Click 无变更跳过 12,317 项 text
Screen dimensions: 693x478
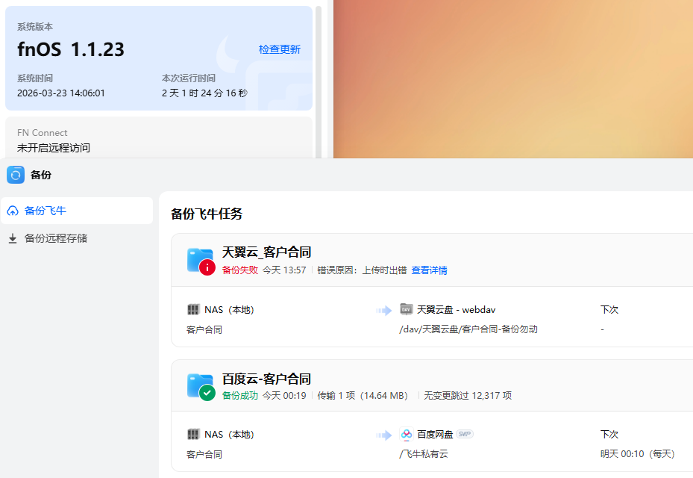(x=468, y=395)
